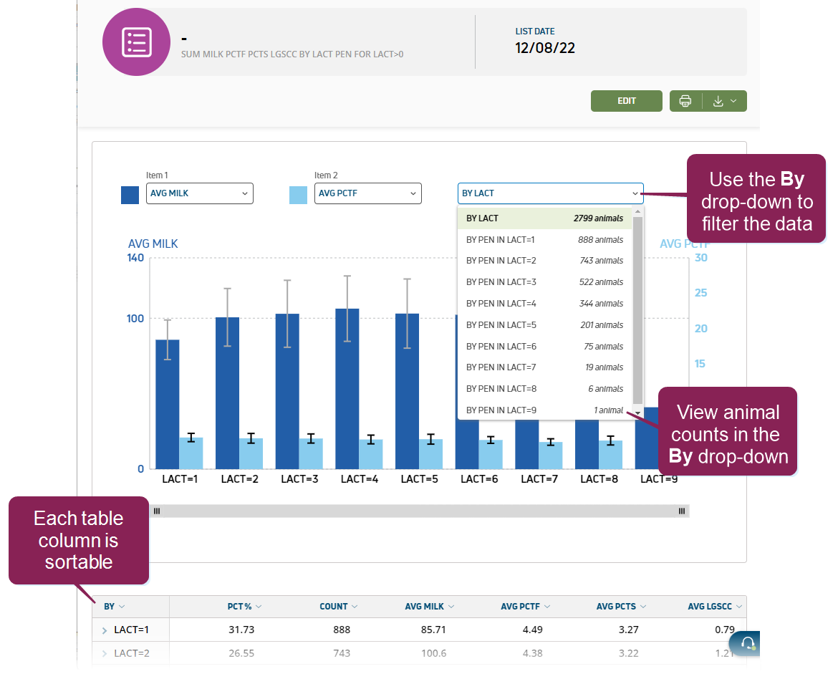Click right handle of chart scrollbar
This screenshot has width=838, height=679.
tap(682, 511)
